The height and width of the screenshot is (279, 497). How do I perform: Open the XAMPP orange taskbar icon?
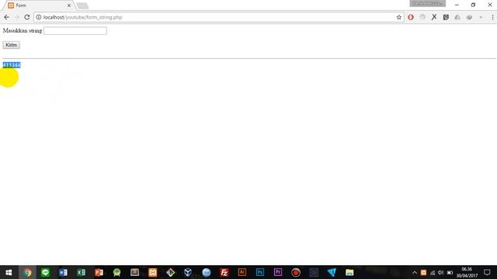pos(152,272)
